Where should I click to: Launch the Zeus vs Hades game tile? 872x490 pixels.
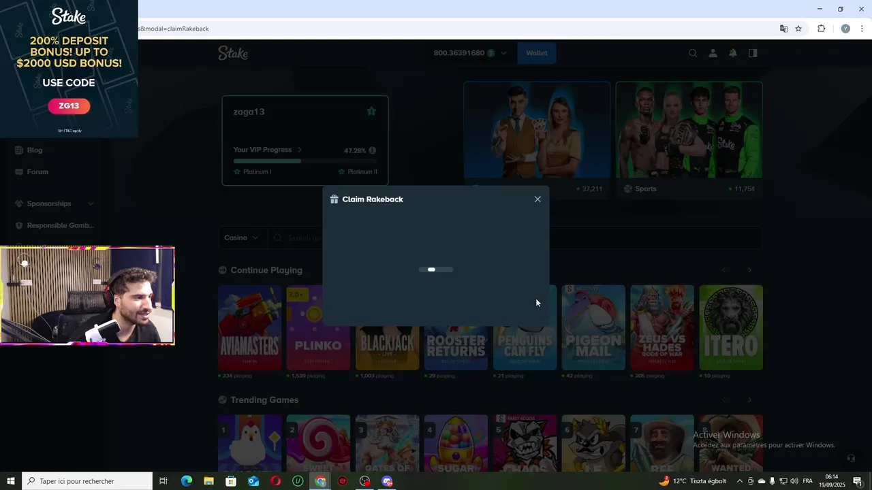pyautogui.click(x=662, y=327)
